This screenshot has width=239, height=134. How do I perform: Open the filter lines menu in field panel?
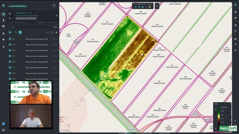[x=56, y=16]
